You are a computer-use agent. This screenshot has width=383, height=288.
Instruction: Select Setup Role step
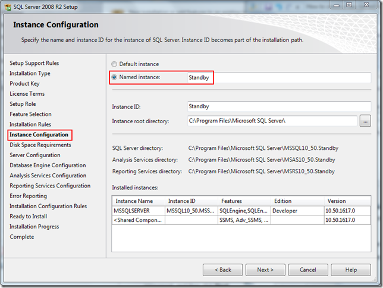pyautogui.click(x=23, y=104)
